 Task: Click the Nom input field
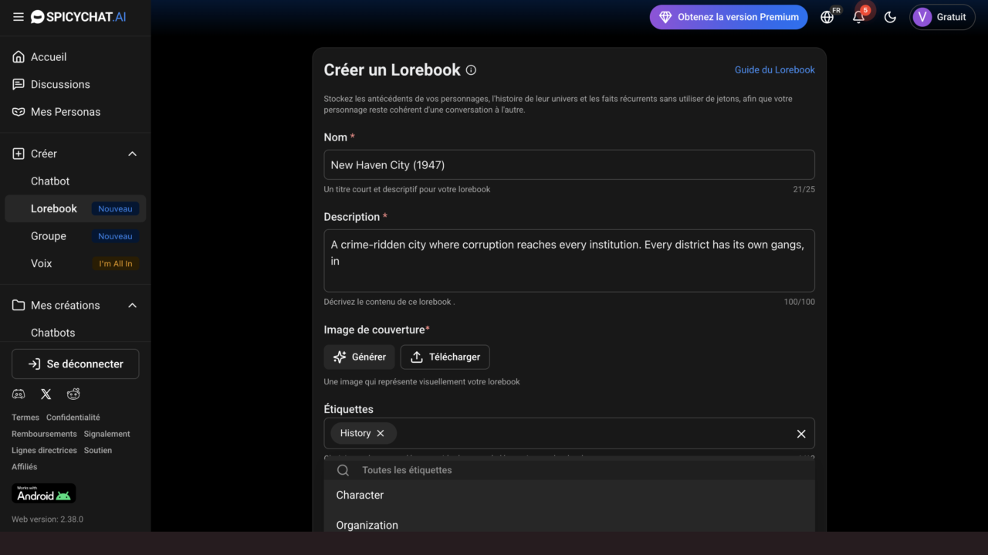click(x=569, y=165)
